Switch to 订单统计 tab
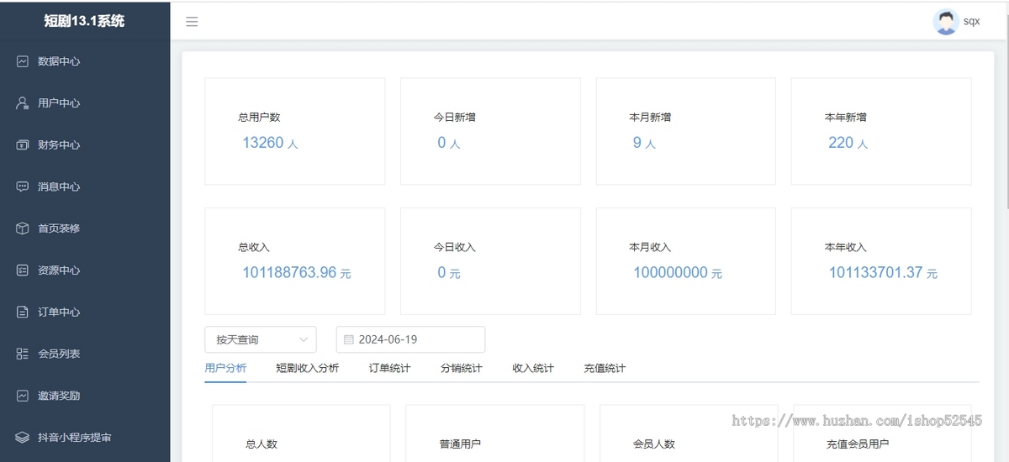This screenshot has width=1009, height=462. 390,368
